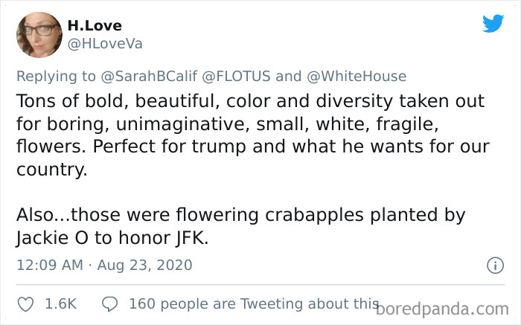
Task: Open H.Love's profile picture
Action: click(39, 34)
